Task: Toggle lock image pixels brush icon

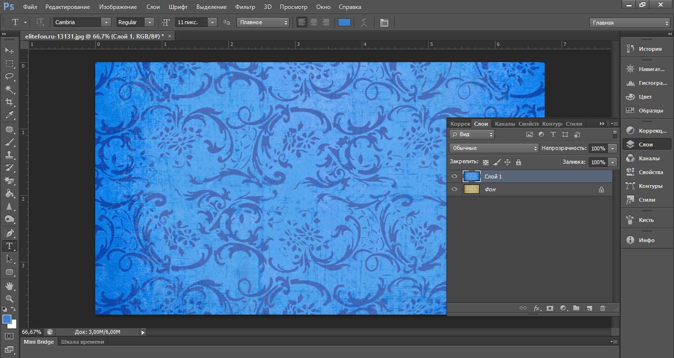Action: click(x=496, y=162)
